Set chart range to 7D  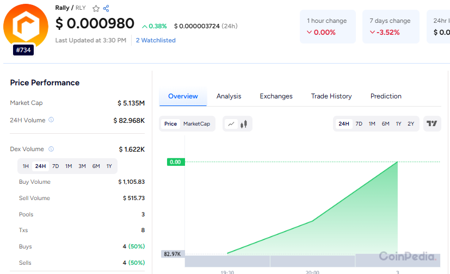pyautogui.click(x=359, y=124)
